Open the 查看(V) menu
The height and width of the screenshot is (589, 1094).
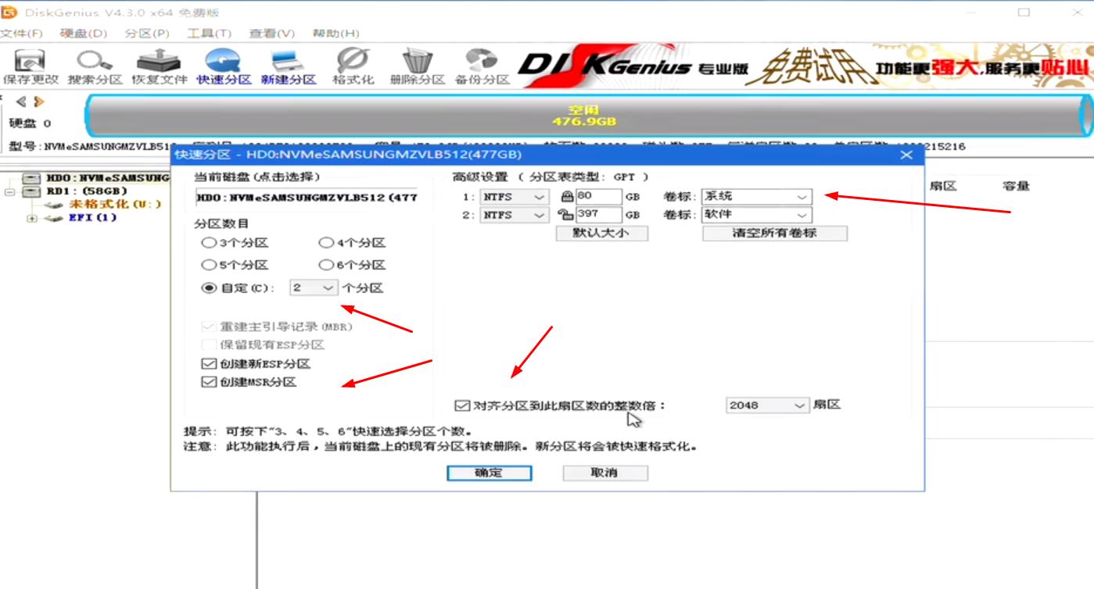(x=272, y=34)
